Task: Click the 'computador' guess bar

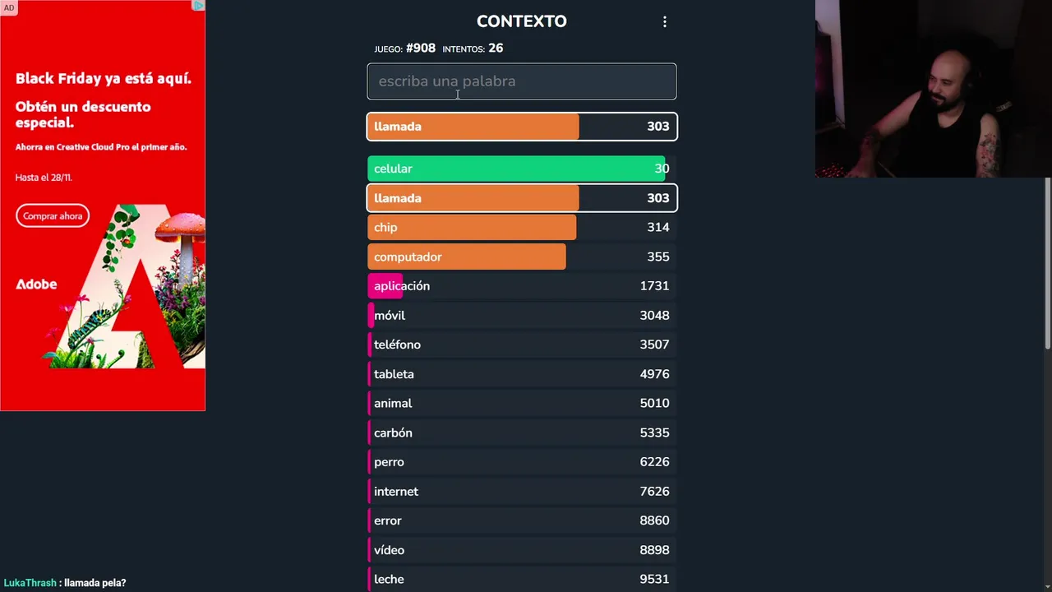Action: click(x=521, y=257)
